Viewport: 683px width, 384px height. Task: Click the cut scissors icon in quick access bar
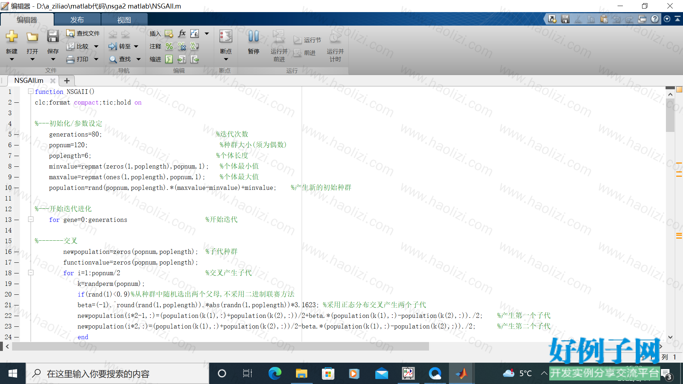[x=578, y=19]
